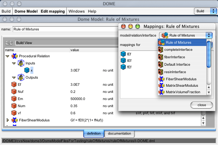This screenshot has width=218, height=145.
Task: Click the model tree scroll up arrow
Action: coord(203,118)
